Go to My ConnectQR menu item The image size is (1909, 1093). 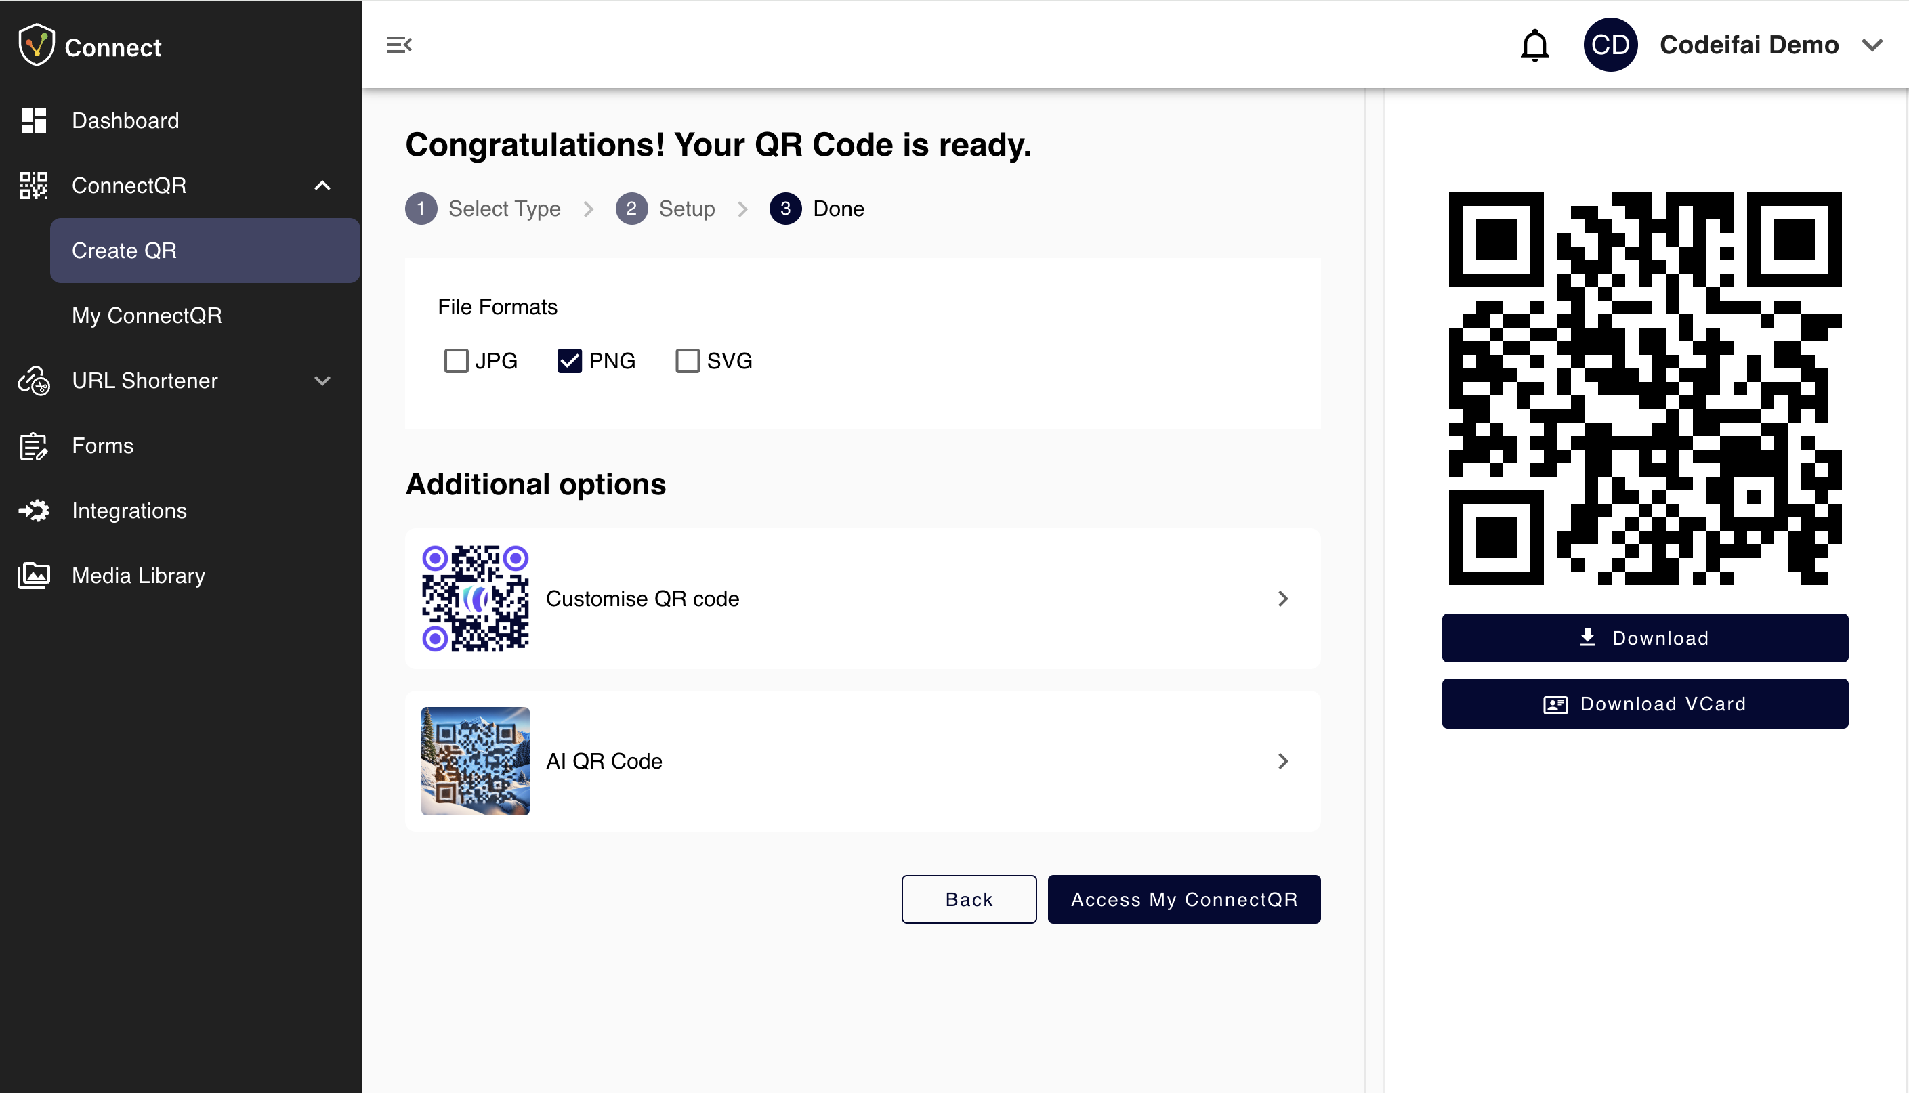tap(146, 316)
